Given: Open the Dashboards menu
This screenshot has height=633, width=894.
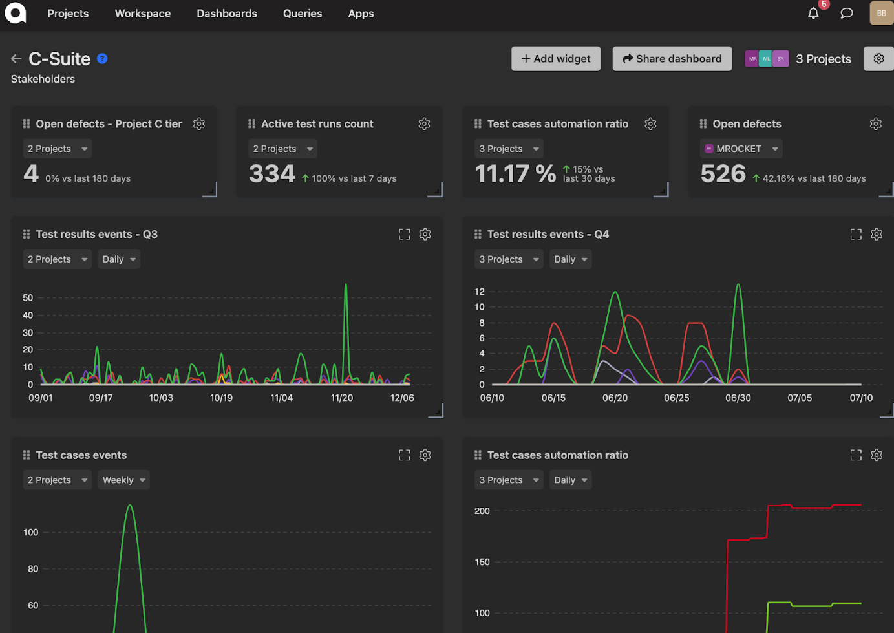Looking at the screenshot, I should (226, 14).
